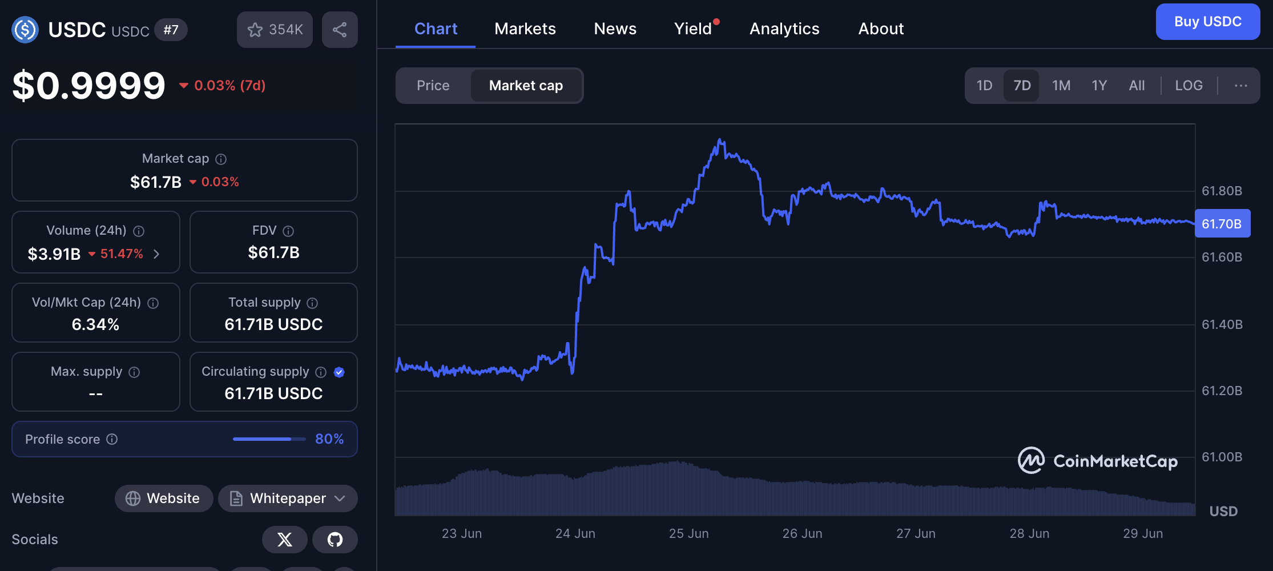Click the FDV info icon
This screenshot has height=571, width=1273.
[x=288, y=231]
